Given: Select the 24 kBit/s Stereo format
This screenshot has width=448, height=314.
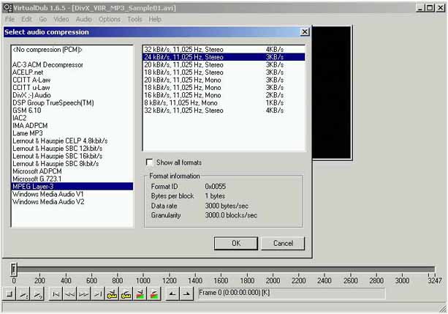Looking at the screenshot, I should click(224, 57).
